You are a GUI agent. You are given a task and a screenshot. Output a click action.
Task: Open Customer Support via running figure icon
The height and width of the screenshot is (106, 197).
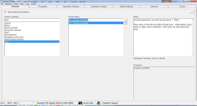(x=98, y=103)
